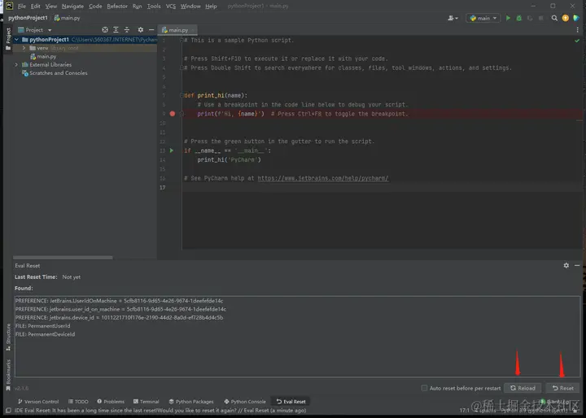Run script from line 13 gutter arrow

tap(172, 150)
